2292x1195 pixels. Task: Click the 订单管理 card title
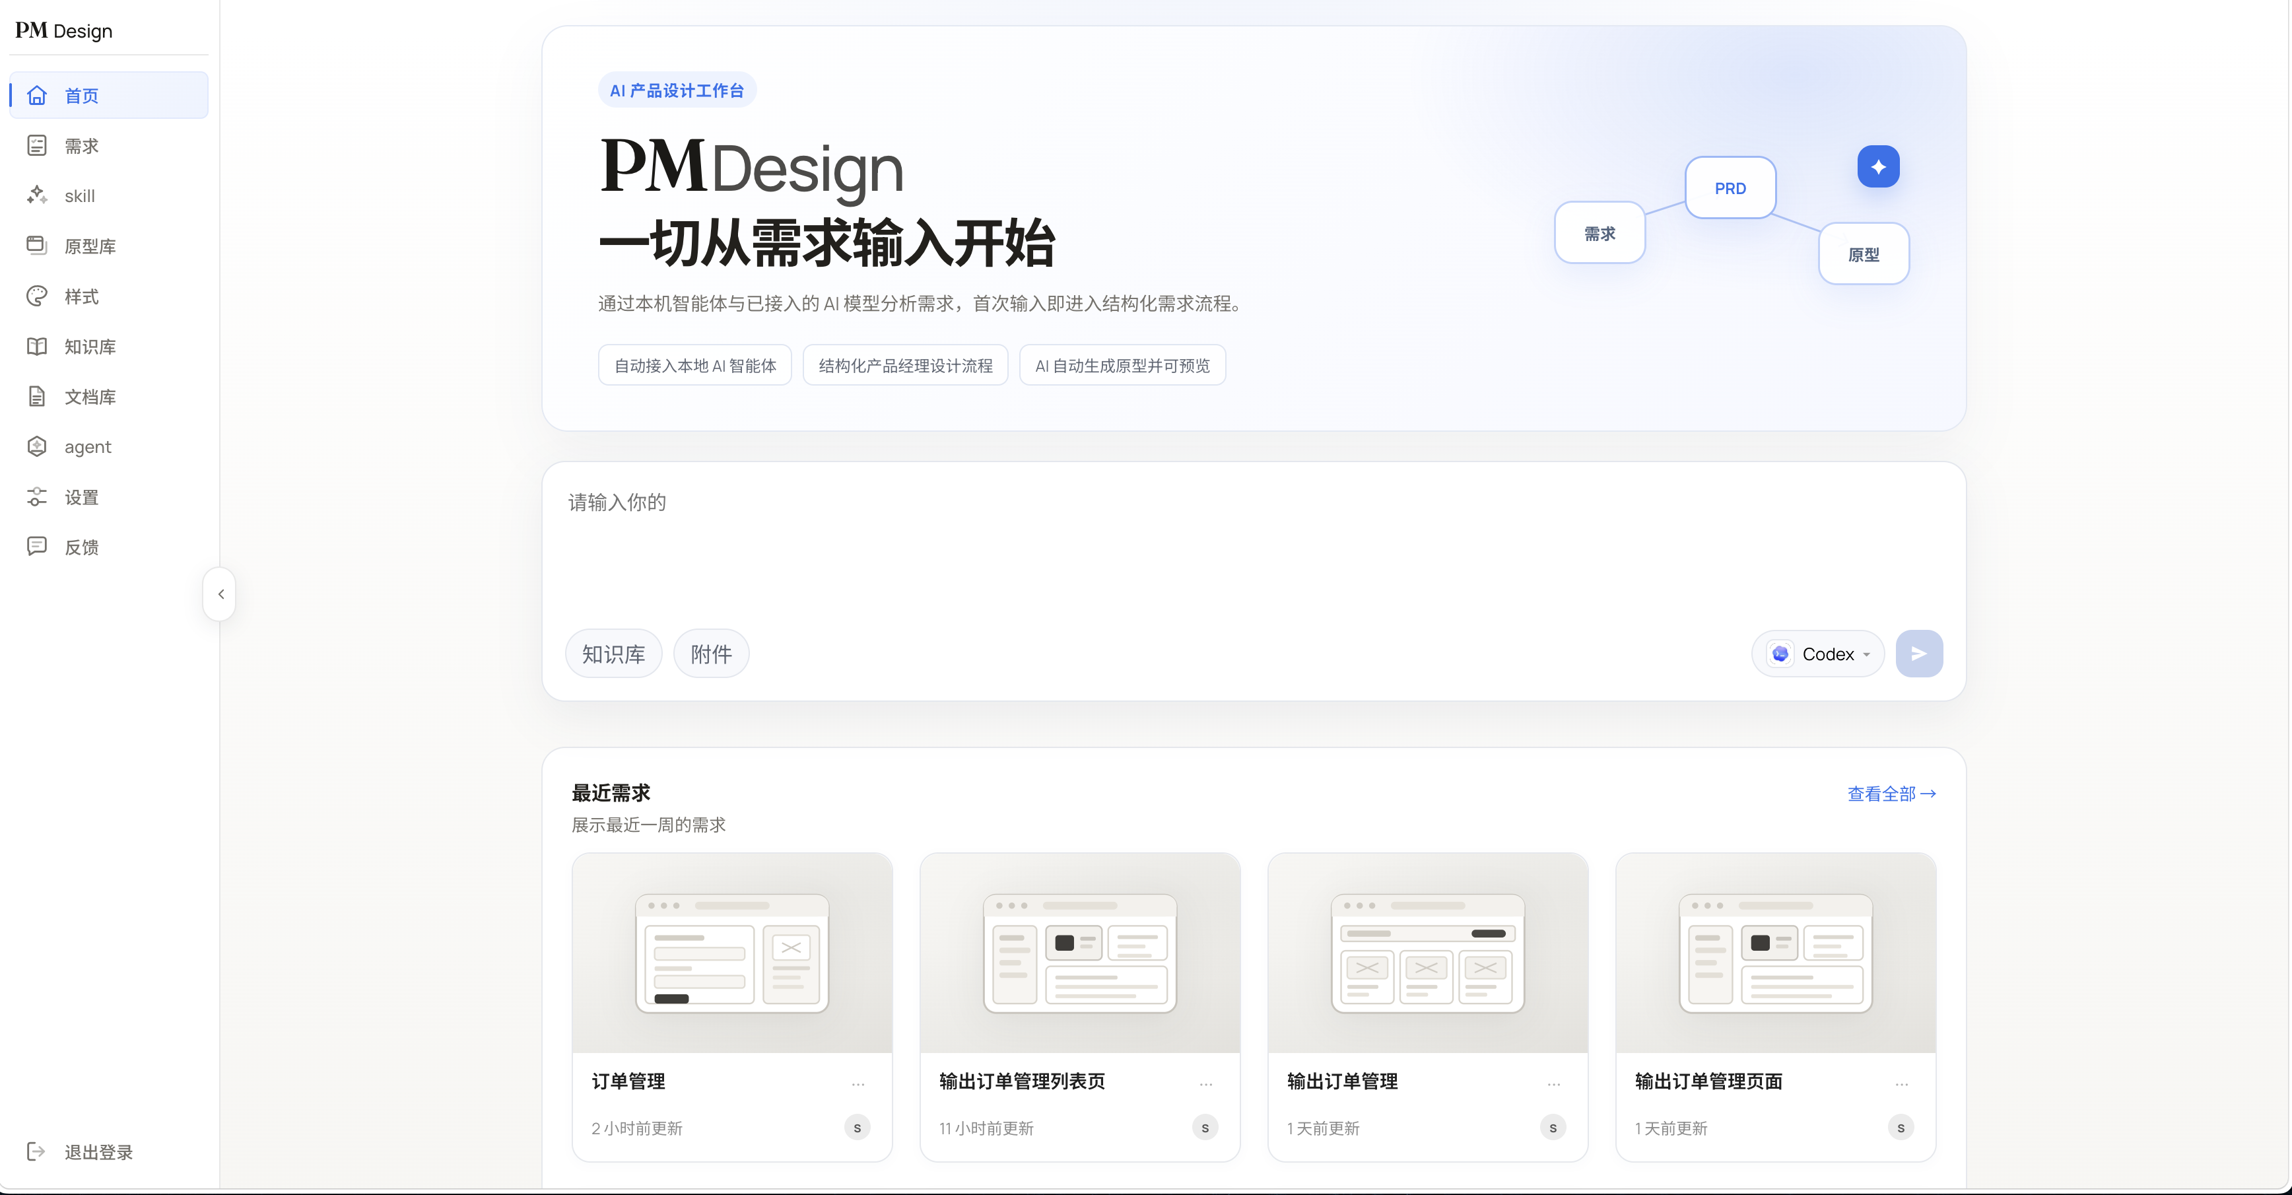point(629,1081)
